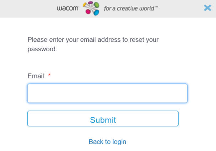Click the colorful Wacom pinwheel logo
The width and height of the screenshot is (216, 151).
click(x=91, y=8)
